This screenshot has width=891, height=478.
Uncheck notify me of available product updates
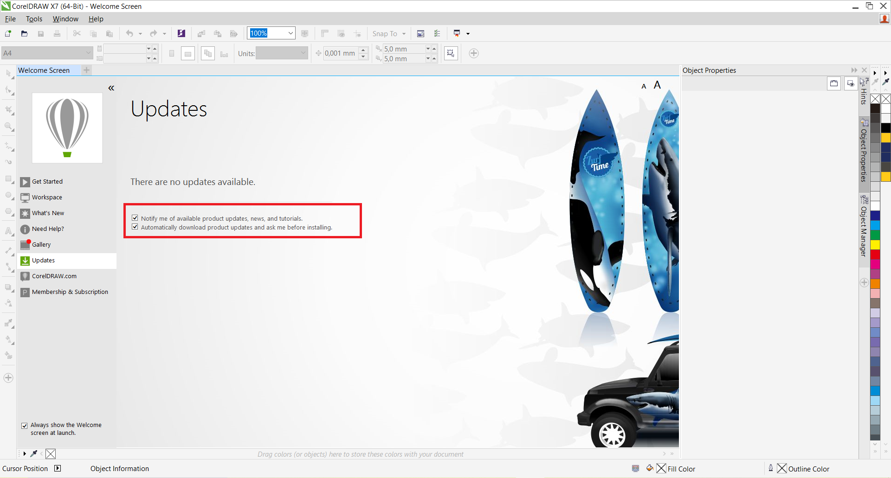click(x=135, y=218)
